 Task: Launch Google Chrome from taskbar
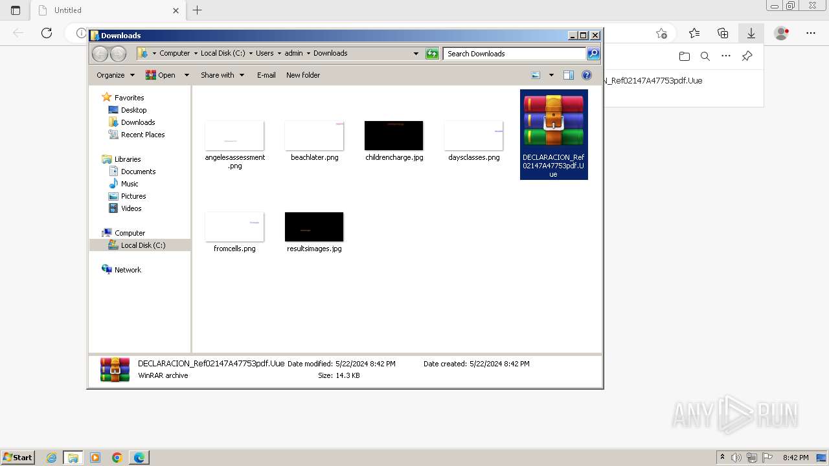point(117,458)
